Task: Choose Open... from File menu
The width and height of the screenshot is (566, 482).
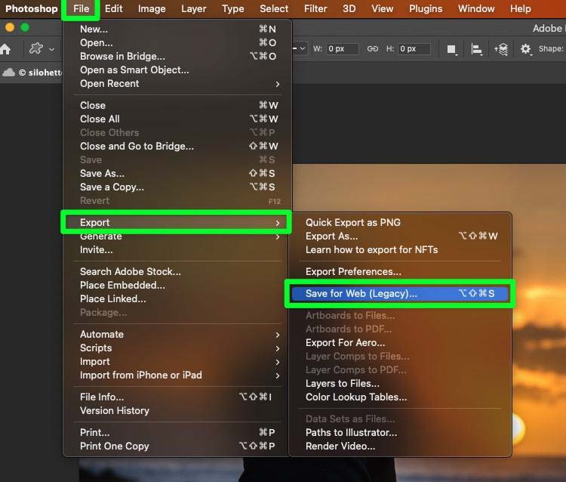Action: [x=177, y=42]
